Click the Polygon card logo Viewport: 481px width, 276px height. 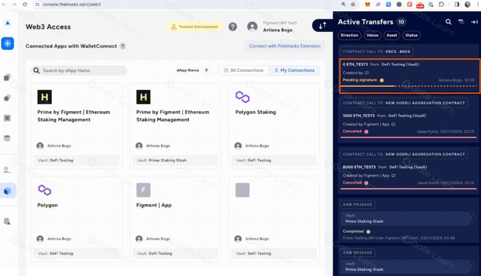pos(44,190)
